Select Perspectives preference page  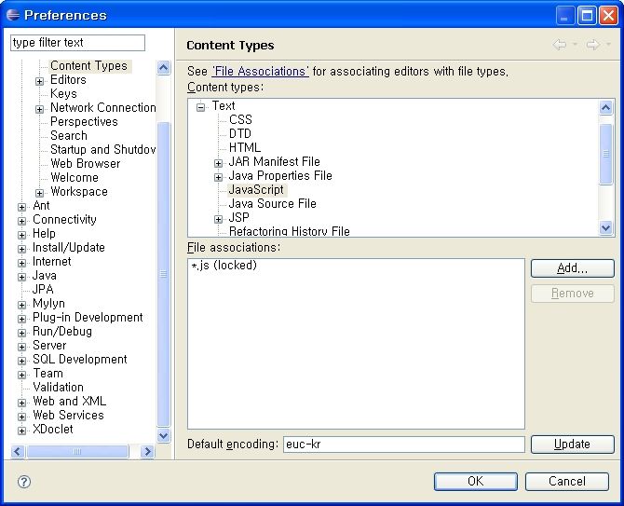pyautogui.click(x=84, y=121)
